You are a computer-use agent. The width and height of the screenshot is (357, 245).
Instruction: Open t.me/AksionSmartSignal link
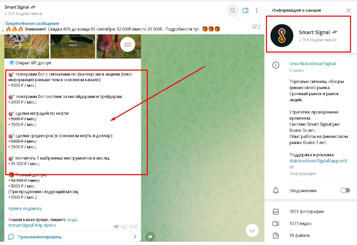point(312,64)
